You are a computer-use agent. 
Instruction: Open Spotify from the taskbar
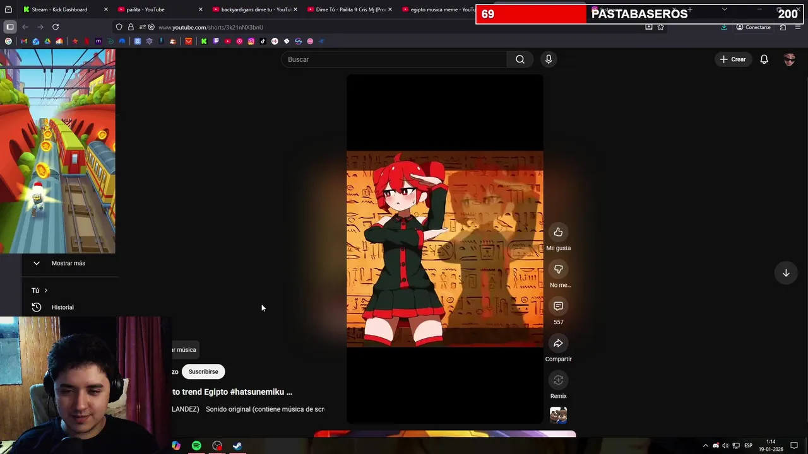(x=196, y=446)
